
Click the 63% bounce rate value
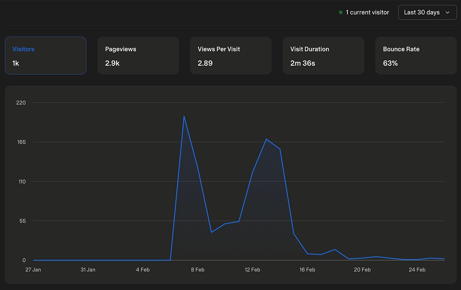390,63
